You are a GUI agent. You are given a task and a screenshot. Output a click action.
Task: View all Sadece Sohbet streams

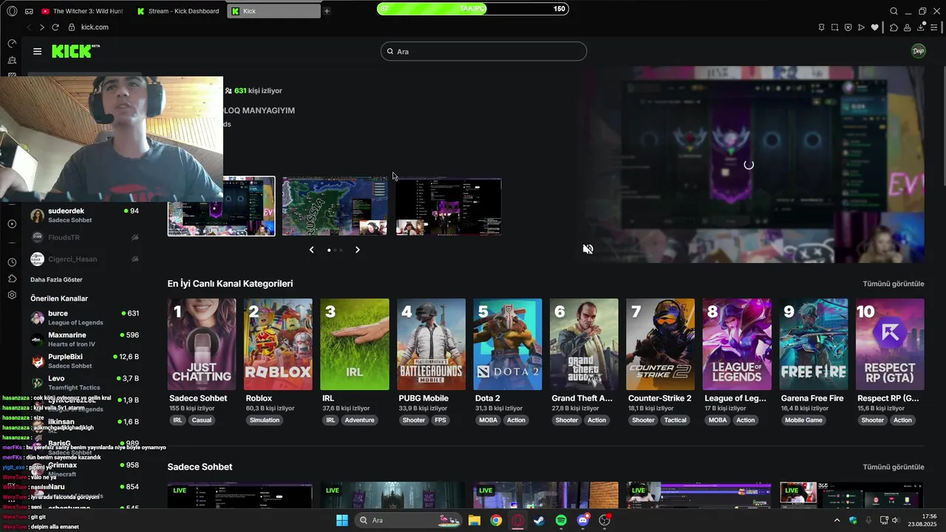click(x=894, y=467)
